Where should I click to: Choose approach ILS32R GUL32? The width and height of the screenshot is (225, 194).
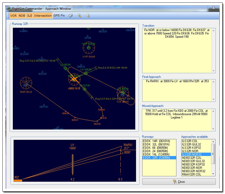tap(196, 144)
